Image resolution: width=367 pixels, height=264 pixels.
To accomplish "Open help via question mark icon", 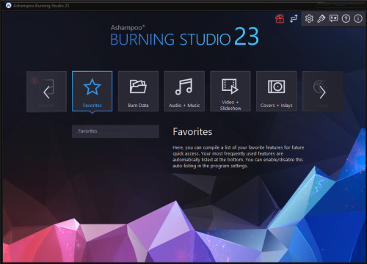I will point(346,18).
